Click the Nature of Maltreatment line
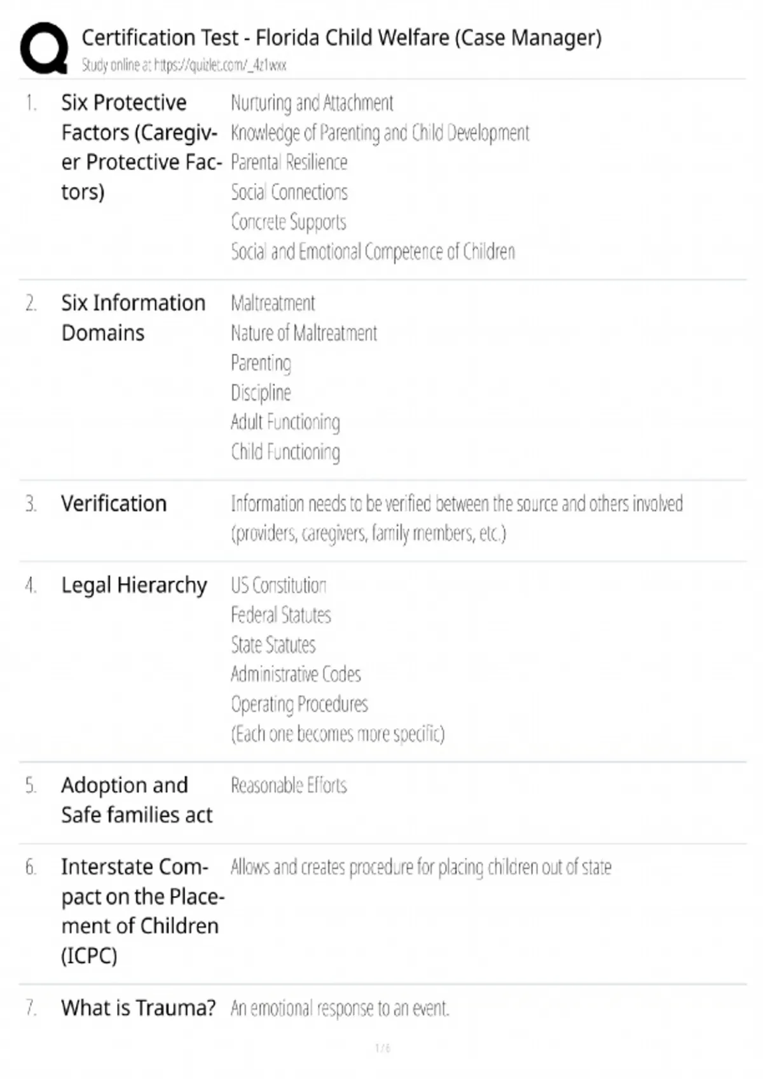The width and height of the screenshot is (763, 1082). click(x=304, y=333)
